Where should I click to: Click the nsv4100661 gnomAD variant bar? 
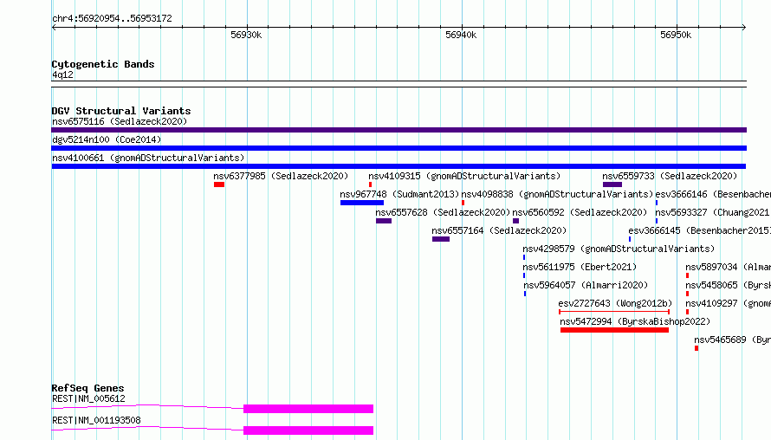(398, 166)
